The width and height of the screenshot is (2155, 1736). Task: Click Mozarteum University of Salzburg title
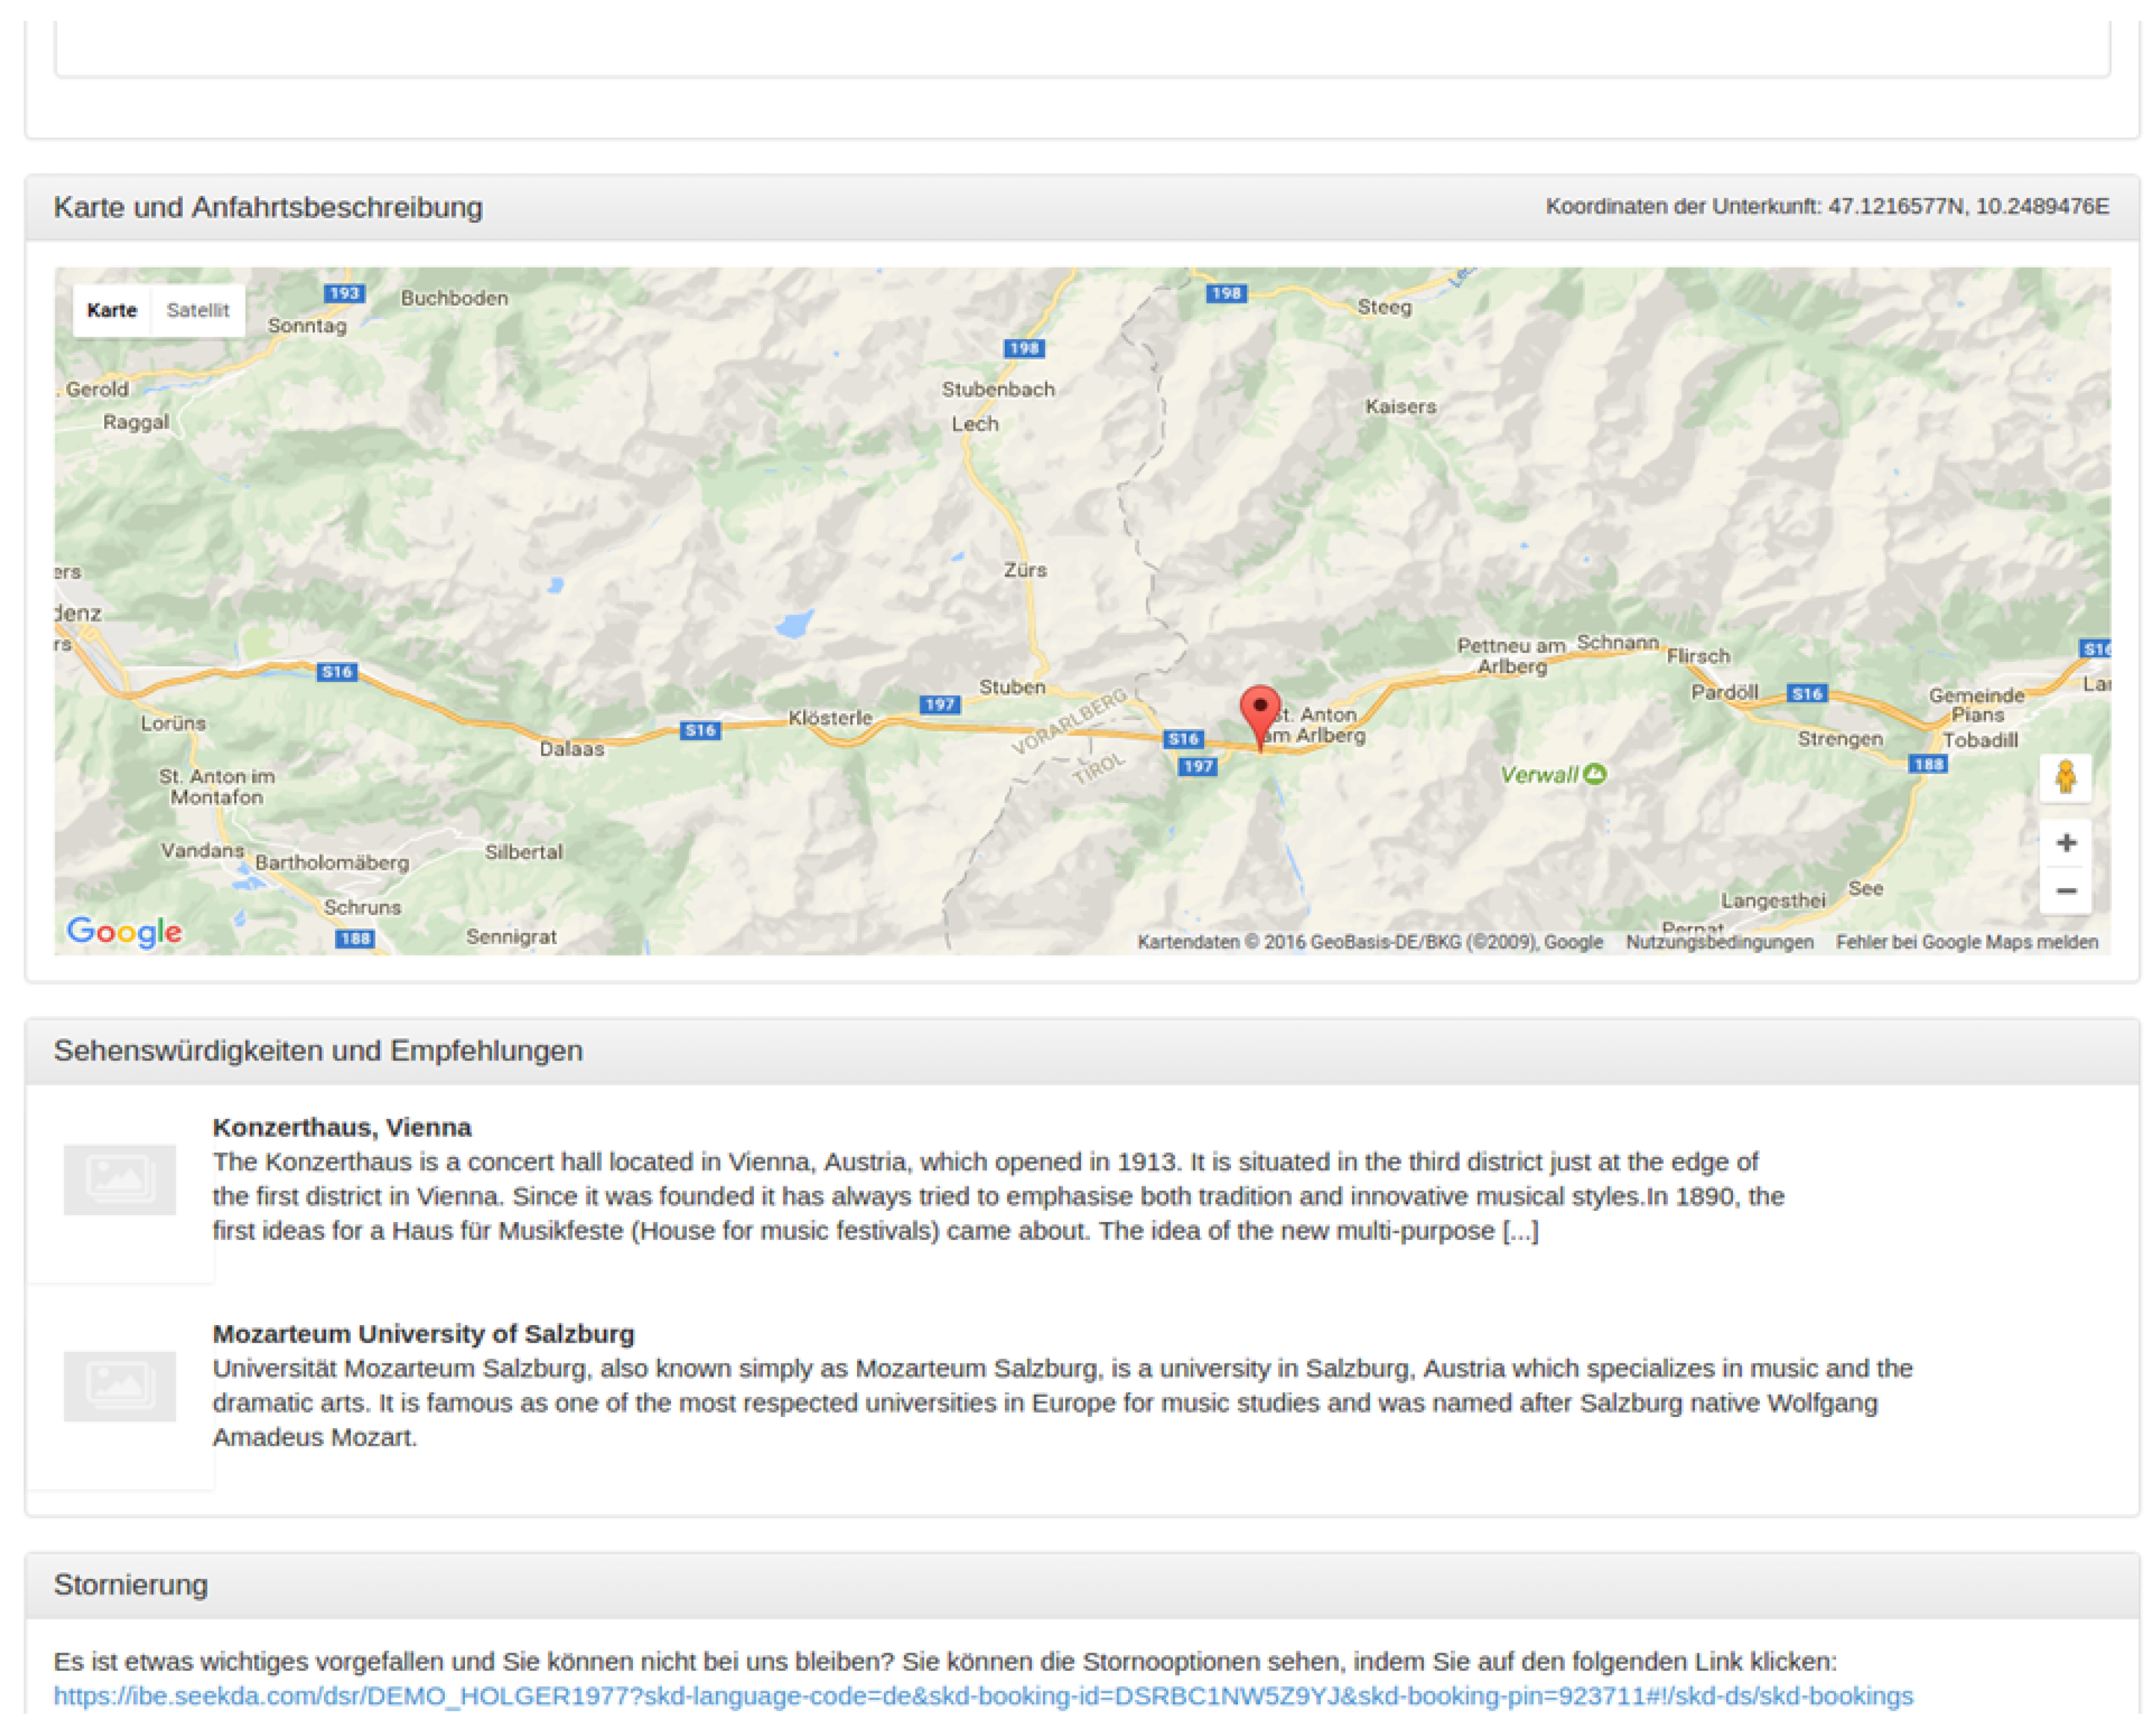click(x=423, y=1334)
